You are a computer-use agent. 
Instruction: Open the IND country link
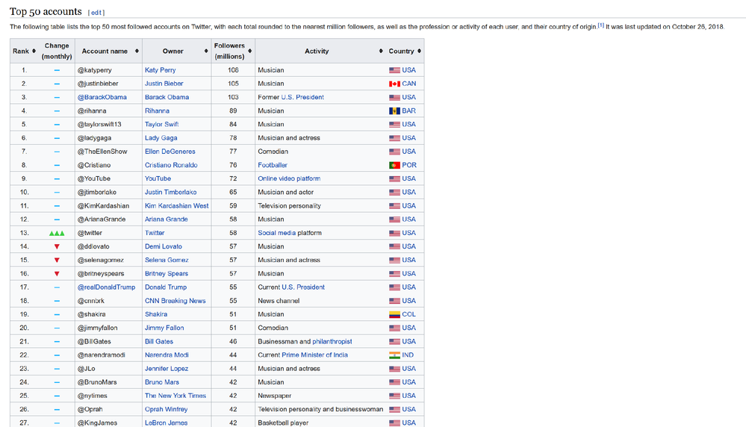[408, 355]
